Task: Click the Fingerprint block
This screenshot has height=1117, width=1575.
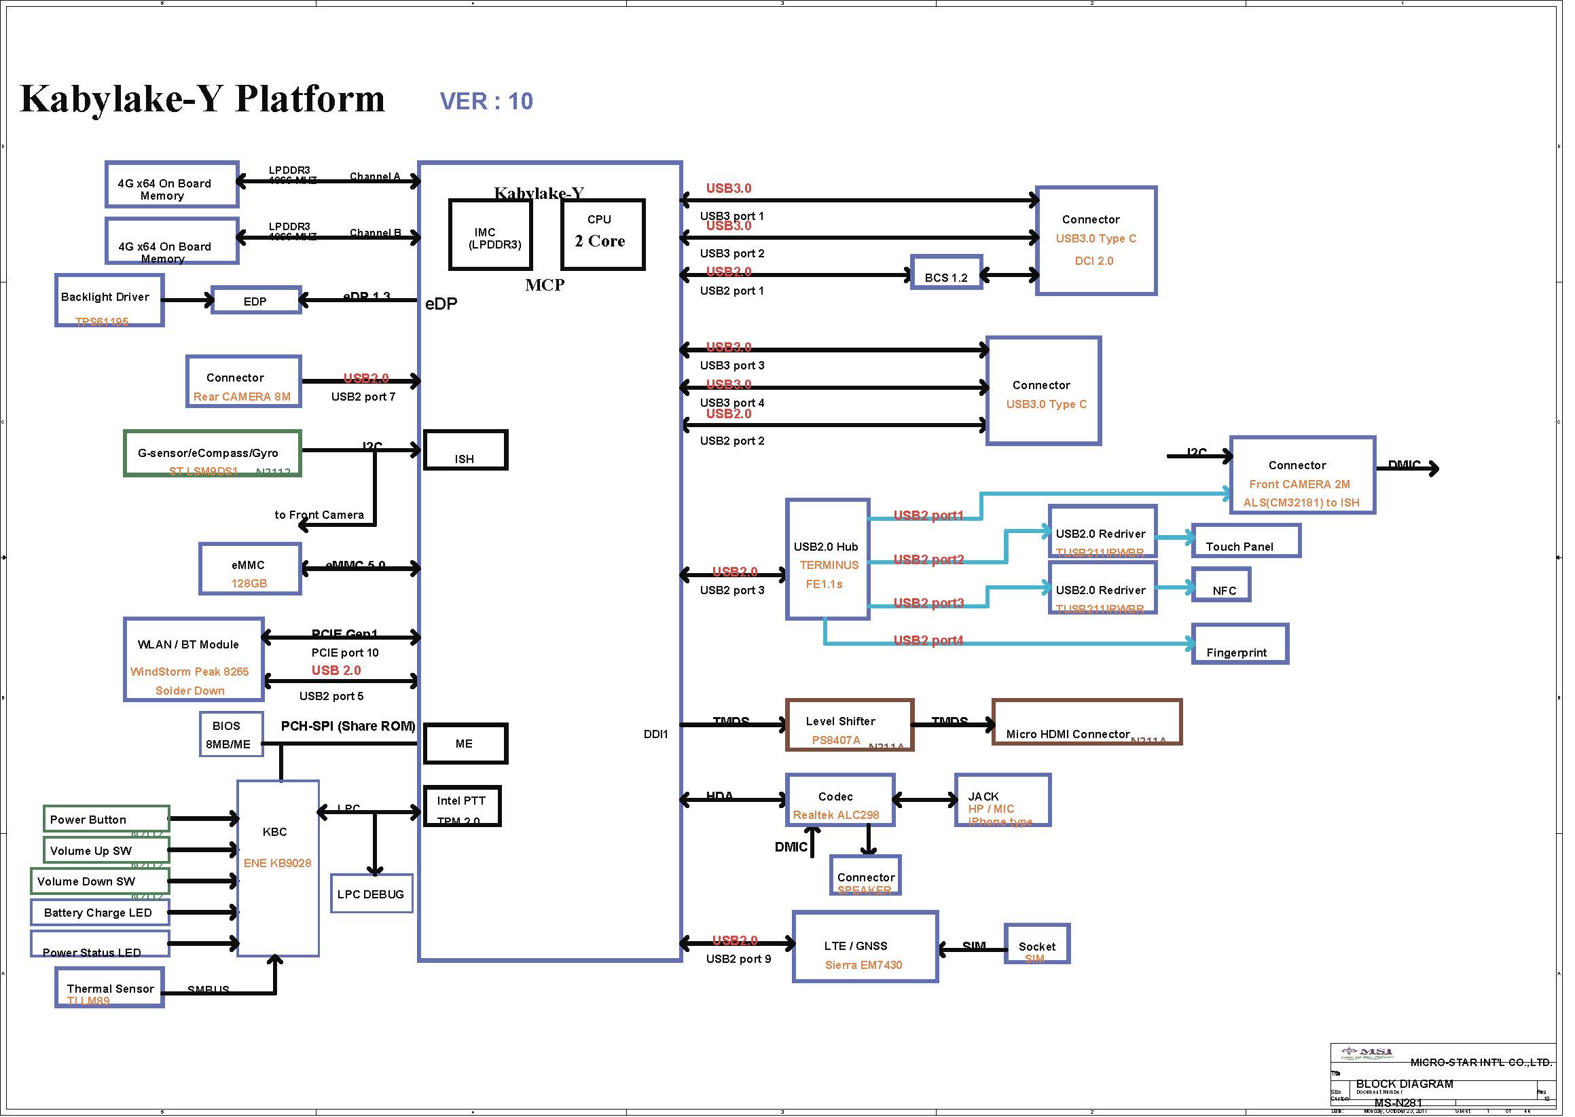Action: 1239,644
